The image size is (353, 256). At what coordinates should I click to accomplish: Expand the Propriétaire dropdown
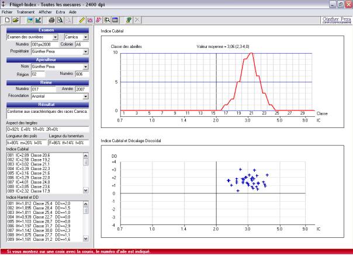coord(86,51)
